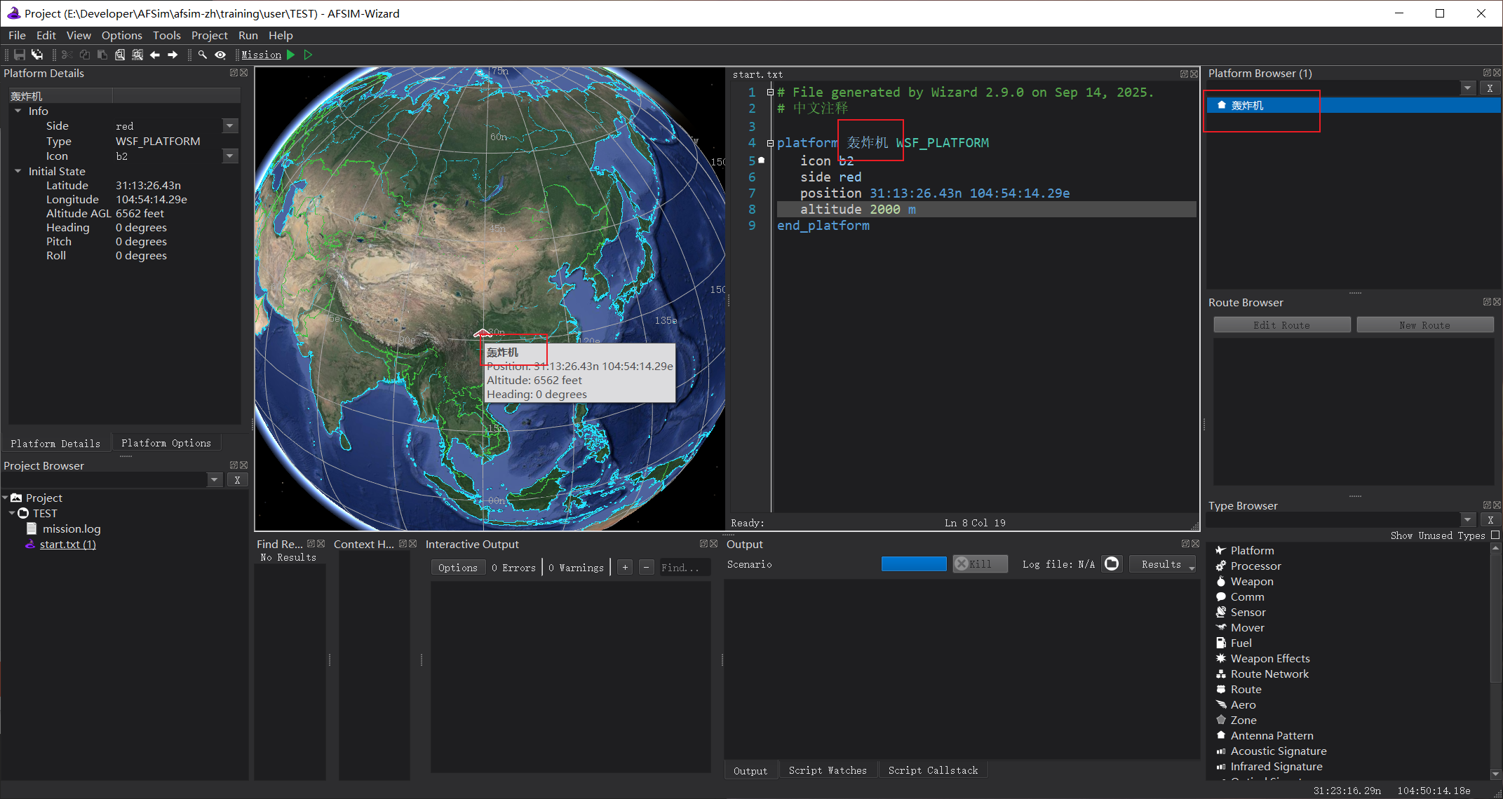Collapse the TEST project tree node
The width and height of the screenshot is (1503, 799).
pos(12,513)
